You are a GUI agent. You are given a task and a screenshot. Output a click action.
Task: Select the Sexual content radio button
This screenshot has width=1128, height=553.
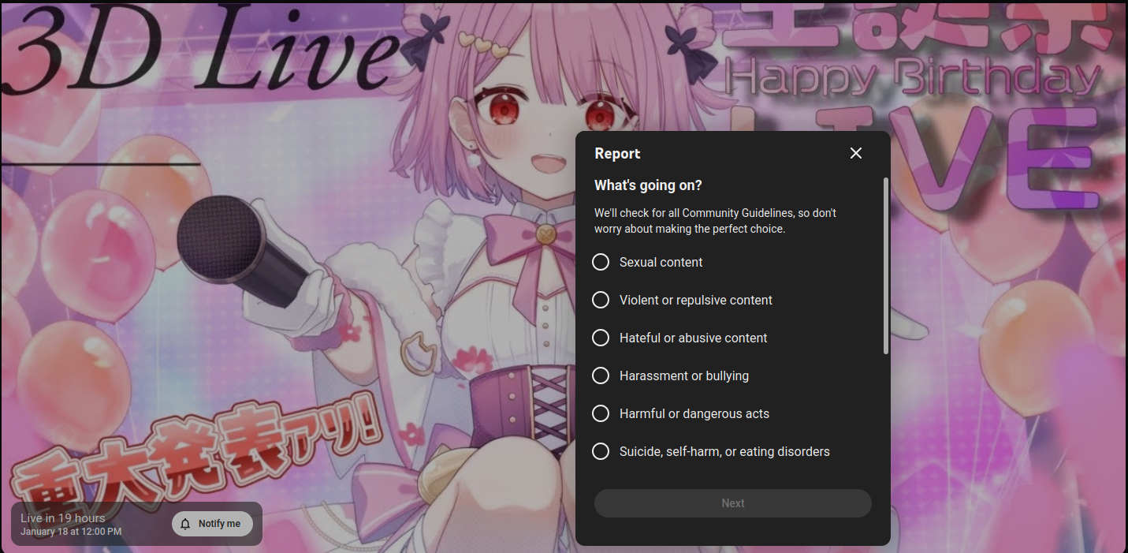[x=601, y=262]
